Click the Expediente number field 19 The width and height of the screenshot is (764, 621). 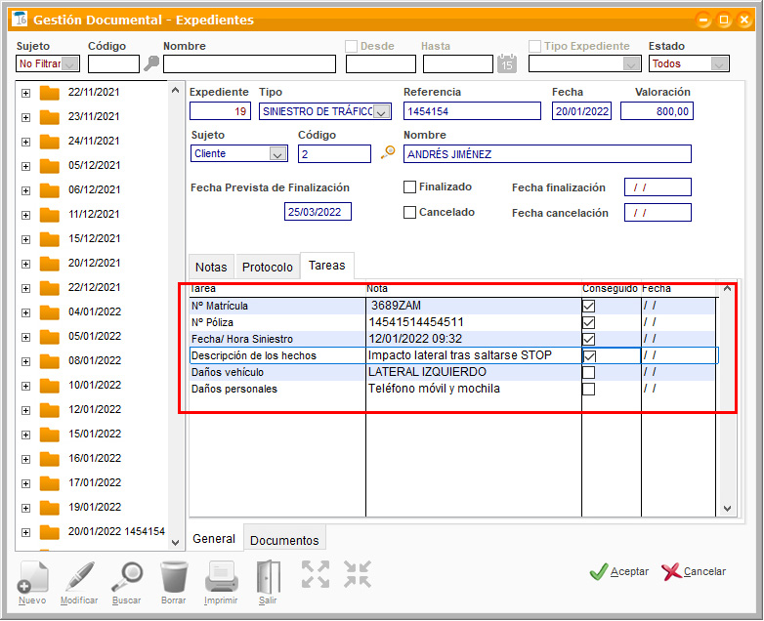pos(220,111)
